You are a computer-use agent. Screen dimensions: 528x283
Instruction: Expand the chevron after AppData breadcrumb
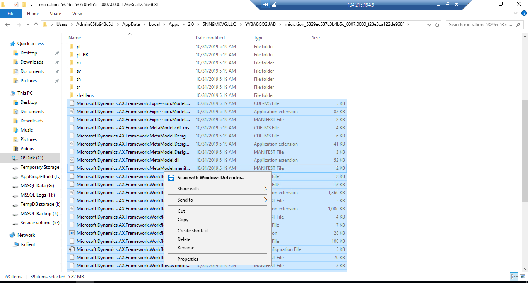pos(144,24)
